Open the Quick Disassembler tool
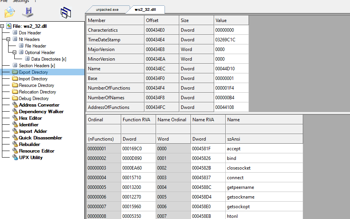This screenshot has height=219, width=350. point(40,138)
